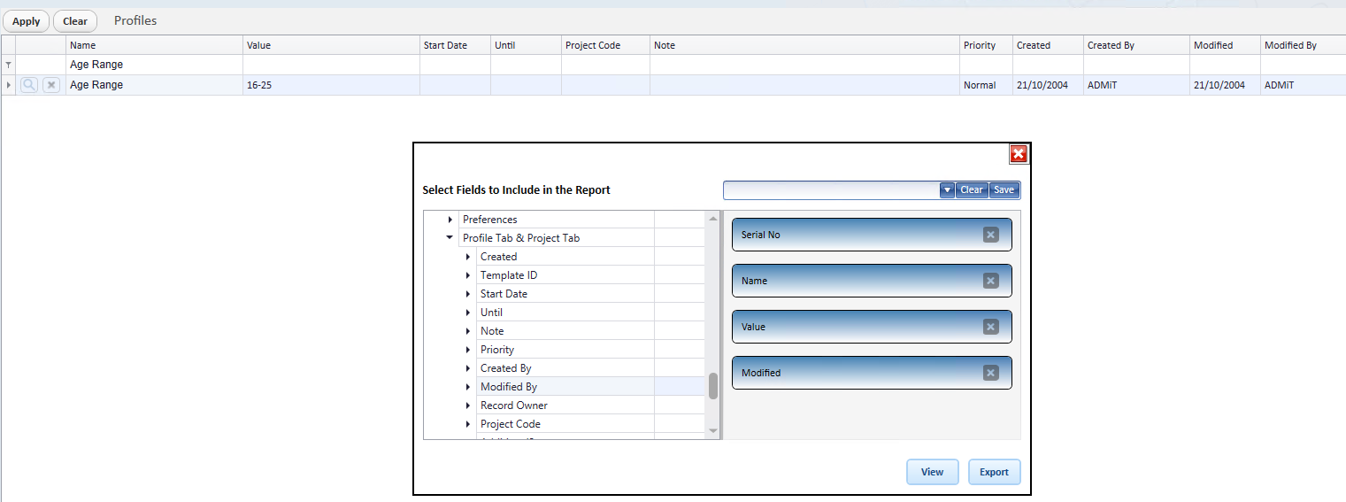
Task: Sort by Project Code column header
Action: 606,45
